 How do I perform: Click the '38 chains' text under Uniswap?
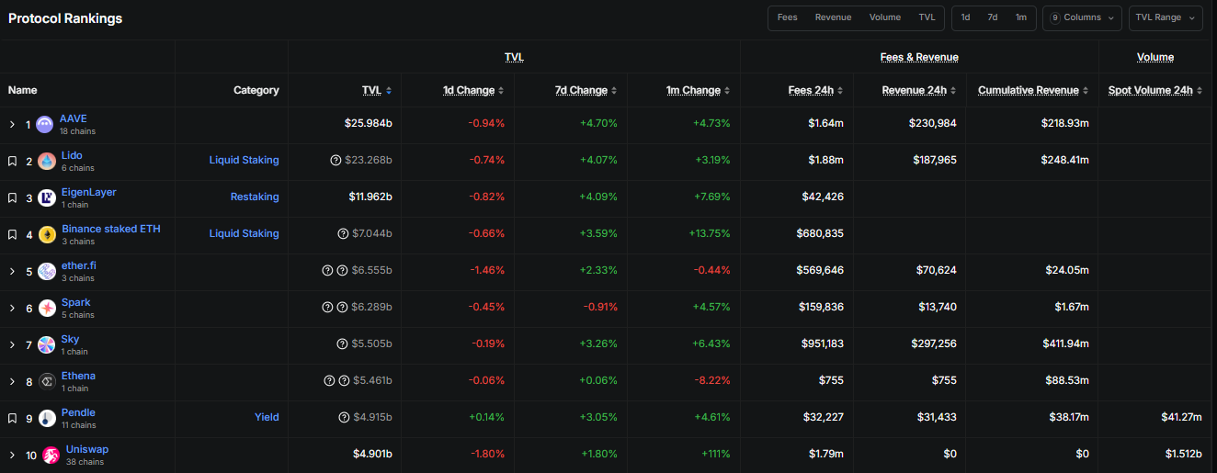pyautogui.click(x=85, y=462)
